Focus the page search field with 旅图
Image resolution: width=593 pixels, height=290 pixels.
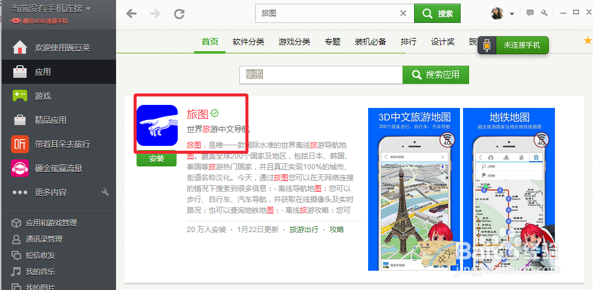click(x=321, y=75)
